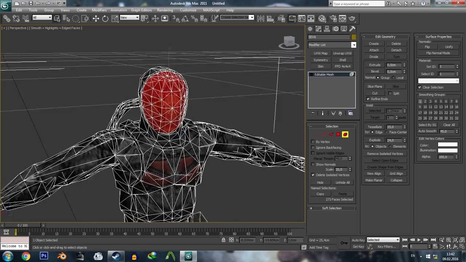Activate Bind to Space Warp tool
The width and height of the screenshot is (466, 262).
25,18
